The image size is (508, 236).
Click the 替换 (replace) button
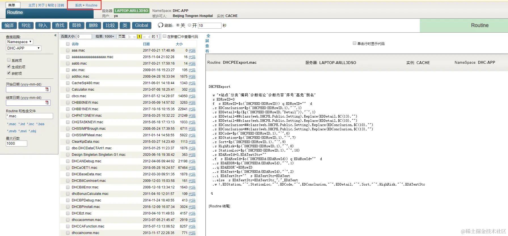tap(77, 25)
